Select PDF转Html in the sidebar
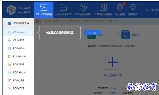Image resolution: width=159 pixels, height=95 pixels. click(18, 72)
